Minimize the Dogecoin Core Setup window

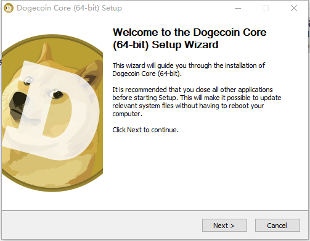(x=238, y=8)
